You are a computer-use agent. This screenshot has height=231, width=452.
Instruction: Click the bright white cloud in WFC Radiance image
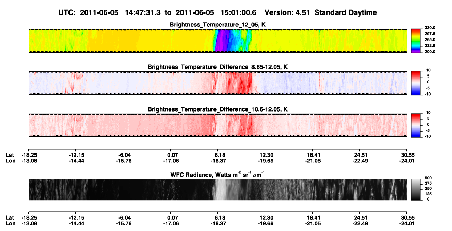220,190
